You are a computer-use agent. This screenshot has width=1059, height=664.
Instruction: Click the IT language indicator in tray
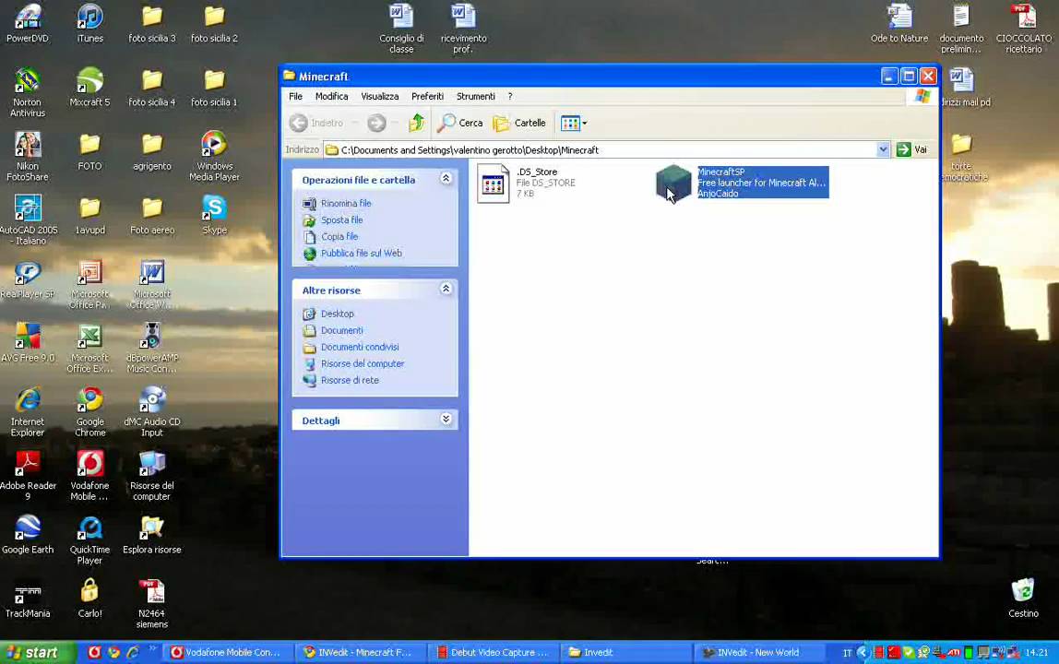pos(847,653)
